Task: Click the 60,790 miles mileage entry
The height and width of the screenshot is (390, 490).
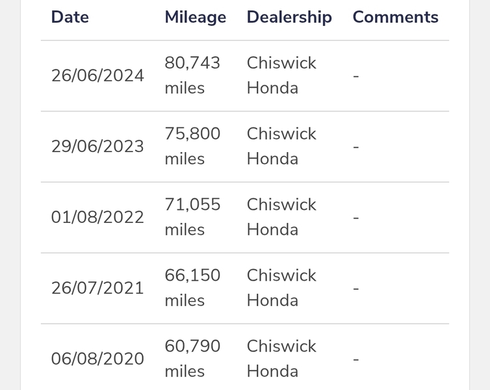Action: pos(192,359)
